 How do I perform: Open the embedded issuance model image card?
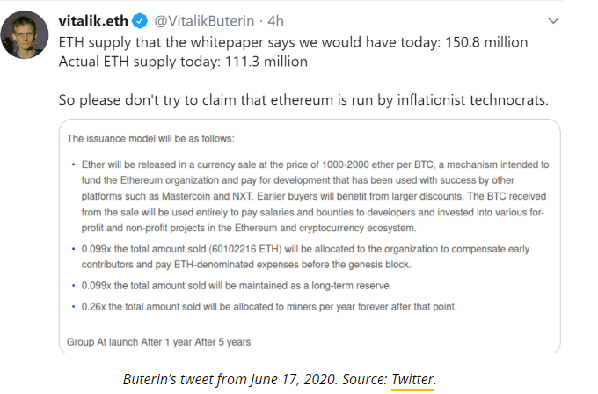pos(310,236)
